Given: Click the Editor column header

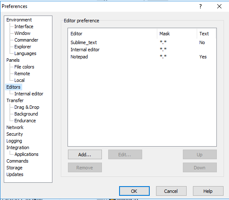Looking at the screenshot, I should (112, 34).
